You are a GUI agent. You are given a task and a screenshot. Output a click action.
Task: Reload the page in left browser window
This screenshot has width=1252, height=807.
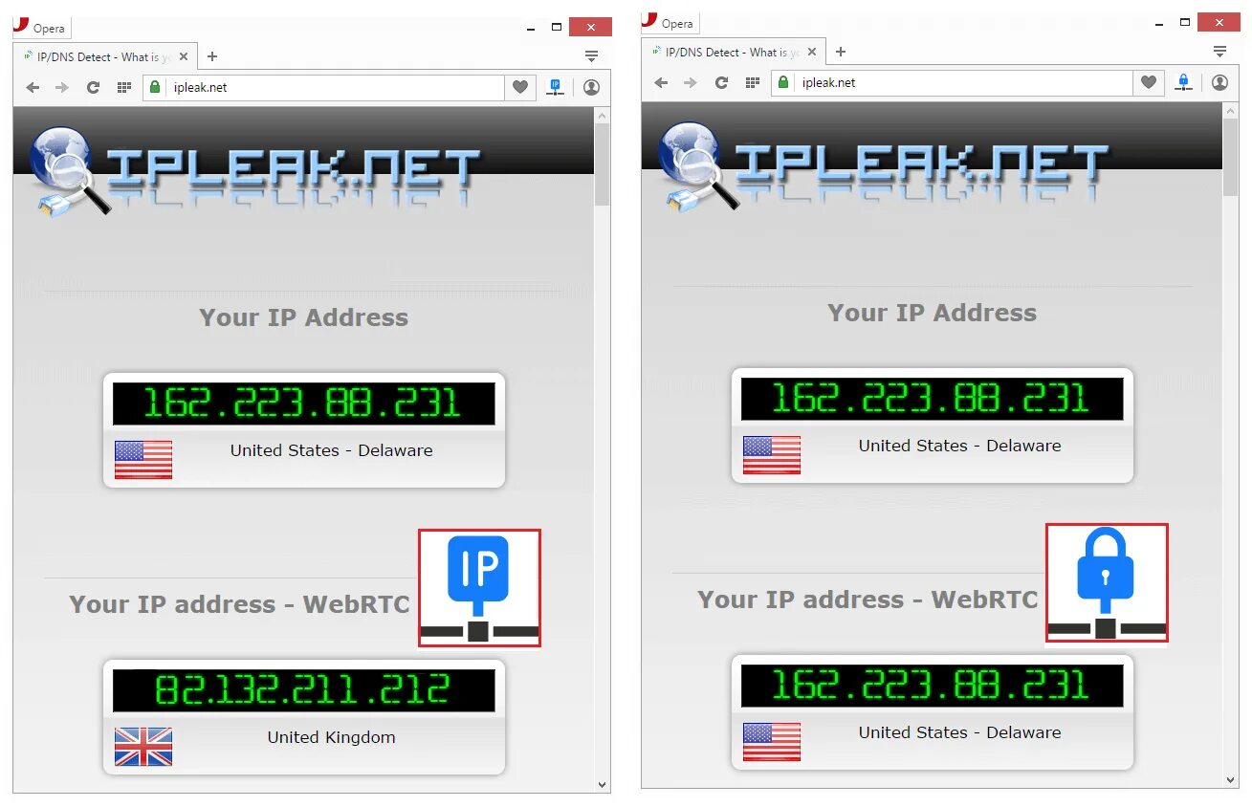[x=93, y=87]
